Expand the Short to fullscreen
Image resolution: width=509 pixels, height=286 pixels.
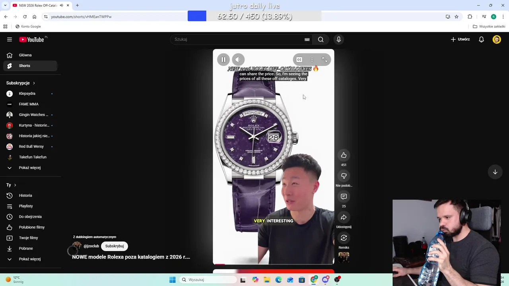coord(324,60)
